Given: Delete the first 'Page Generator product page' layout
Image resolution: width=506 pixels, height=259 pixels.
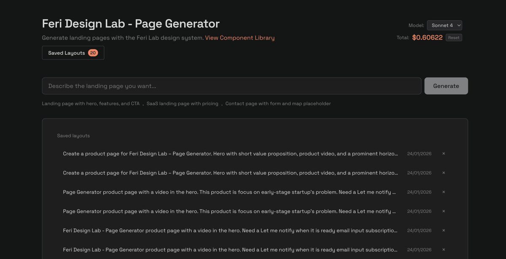Looking at the screenshot, I should pos(444,192).
